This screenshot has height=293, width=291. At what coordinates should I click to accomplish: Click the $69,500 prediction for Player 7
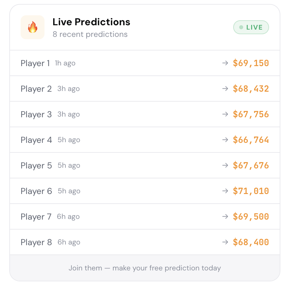click(x=250, y=217)
